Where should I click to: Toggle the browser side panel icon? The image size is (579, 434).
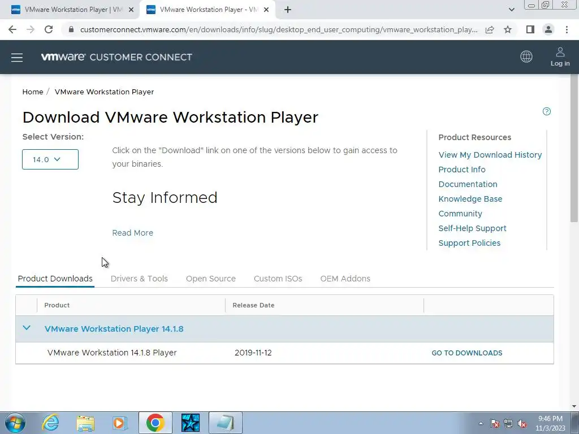click(530, 29)
